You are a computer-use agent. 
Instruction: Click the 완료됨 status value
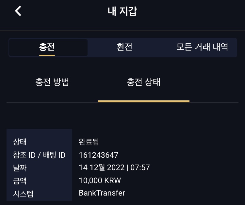(x=89, y=142)
